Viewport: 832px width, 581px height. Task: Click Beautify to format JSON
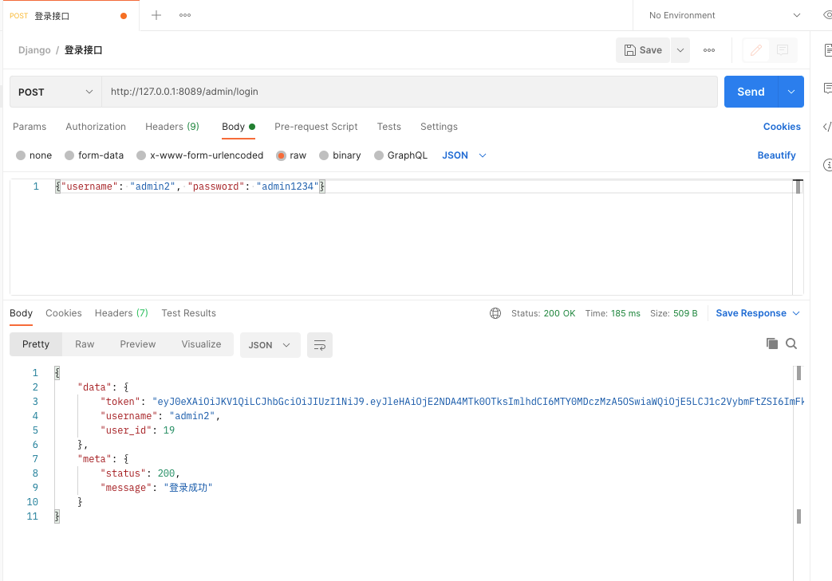[776, 155]
